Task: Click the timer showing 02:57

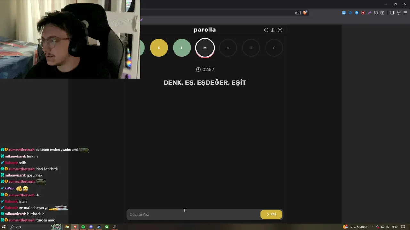Action: [205, 69]
